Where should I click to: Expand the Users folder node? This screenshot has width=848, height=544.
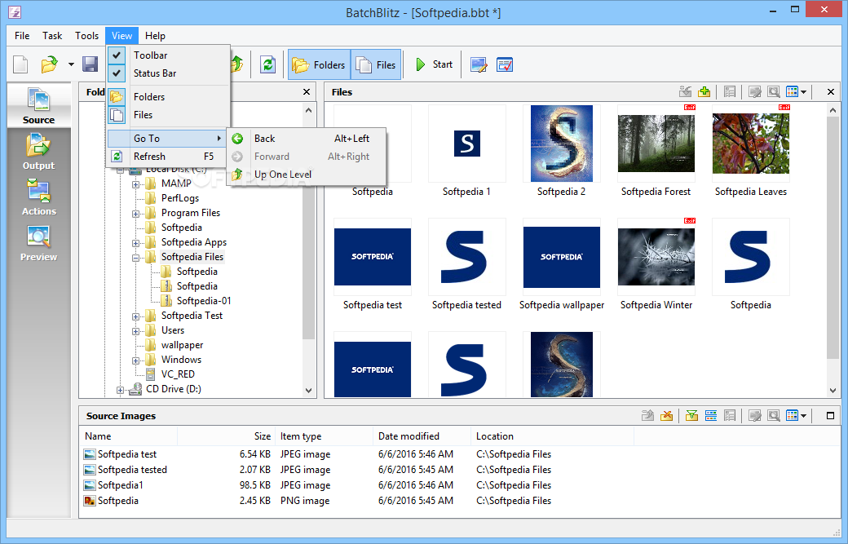(x=135, y=331)
